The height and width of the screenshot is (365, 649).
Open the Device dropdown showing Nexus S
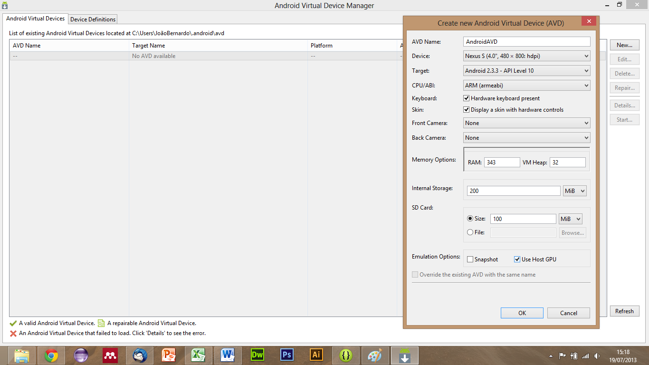[527, 56]
